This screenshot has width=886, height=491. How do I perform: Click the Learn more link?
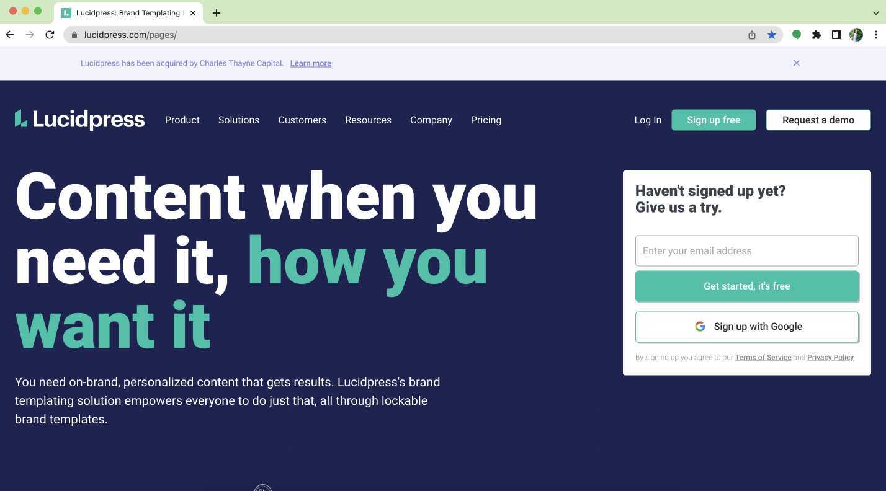[x=310, y=63]
